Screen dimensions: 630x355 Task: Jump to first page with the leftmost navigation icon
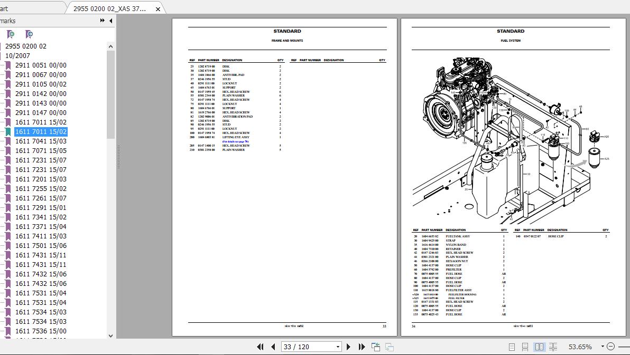[x=261, y=347]
